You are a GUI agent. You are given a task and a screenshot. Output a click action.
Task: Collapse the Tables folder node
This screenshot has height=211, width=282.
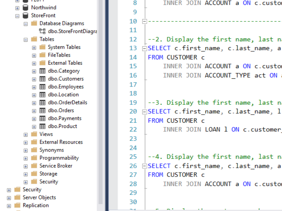point(26,39)
